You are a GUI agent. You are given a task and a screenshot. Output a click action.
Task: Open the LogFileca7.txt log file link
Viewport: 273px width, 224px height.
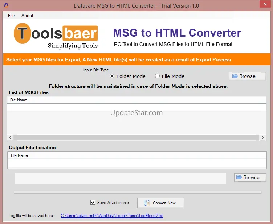[112, 216]
